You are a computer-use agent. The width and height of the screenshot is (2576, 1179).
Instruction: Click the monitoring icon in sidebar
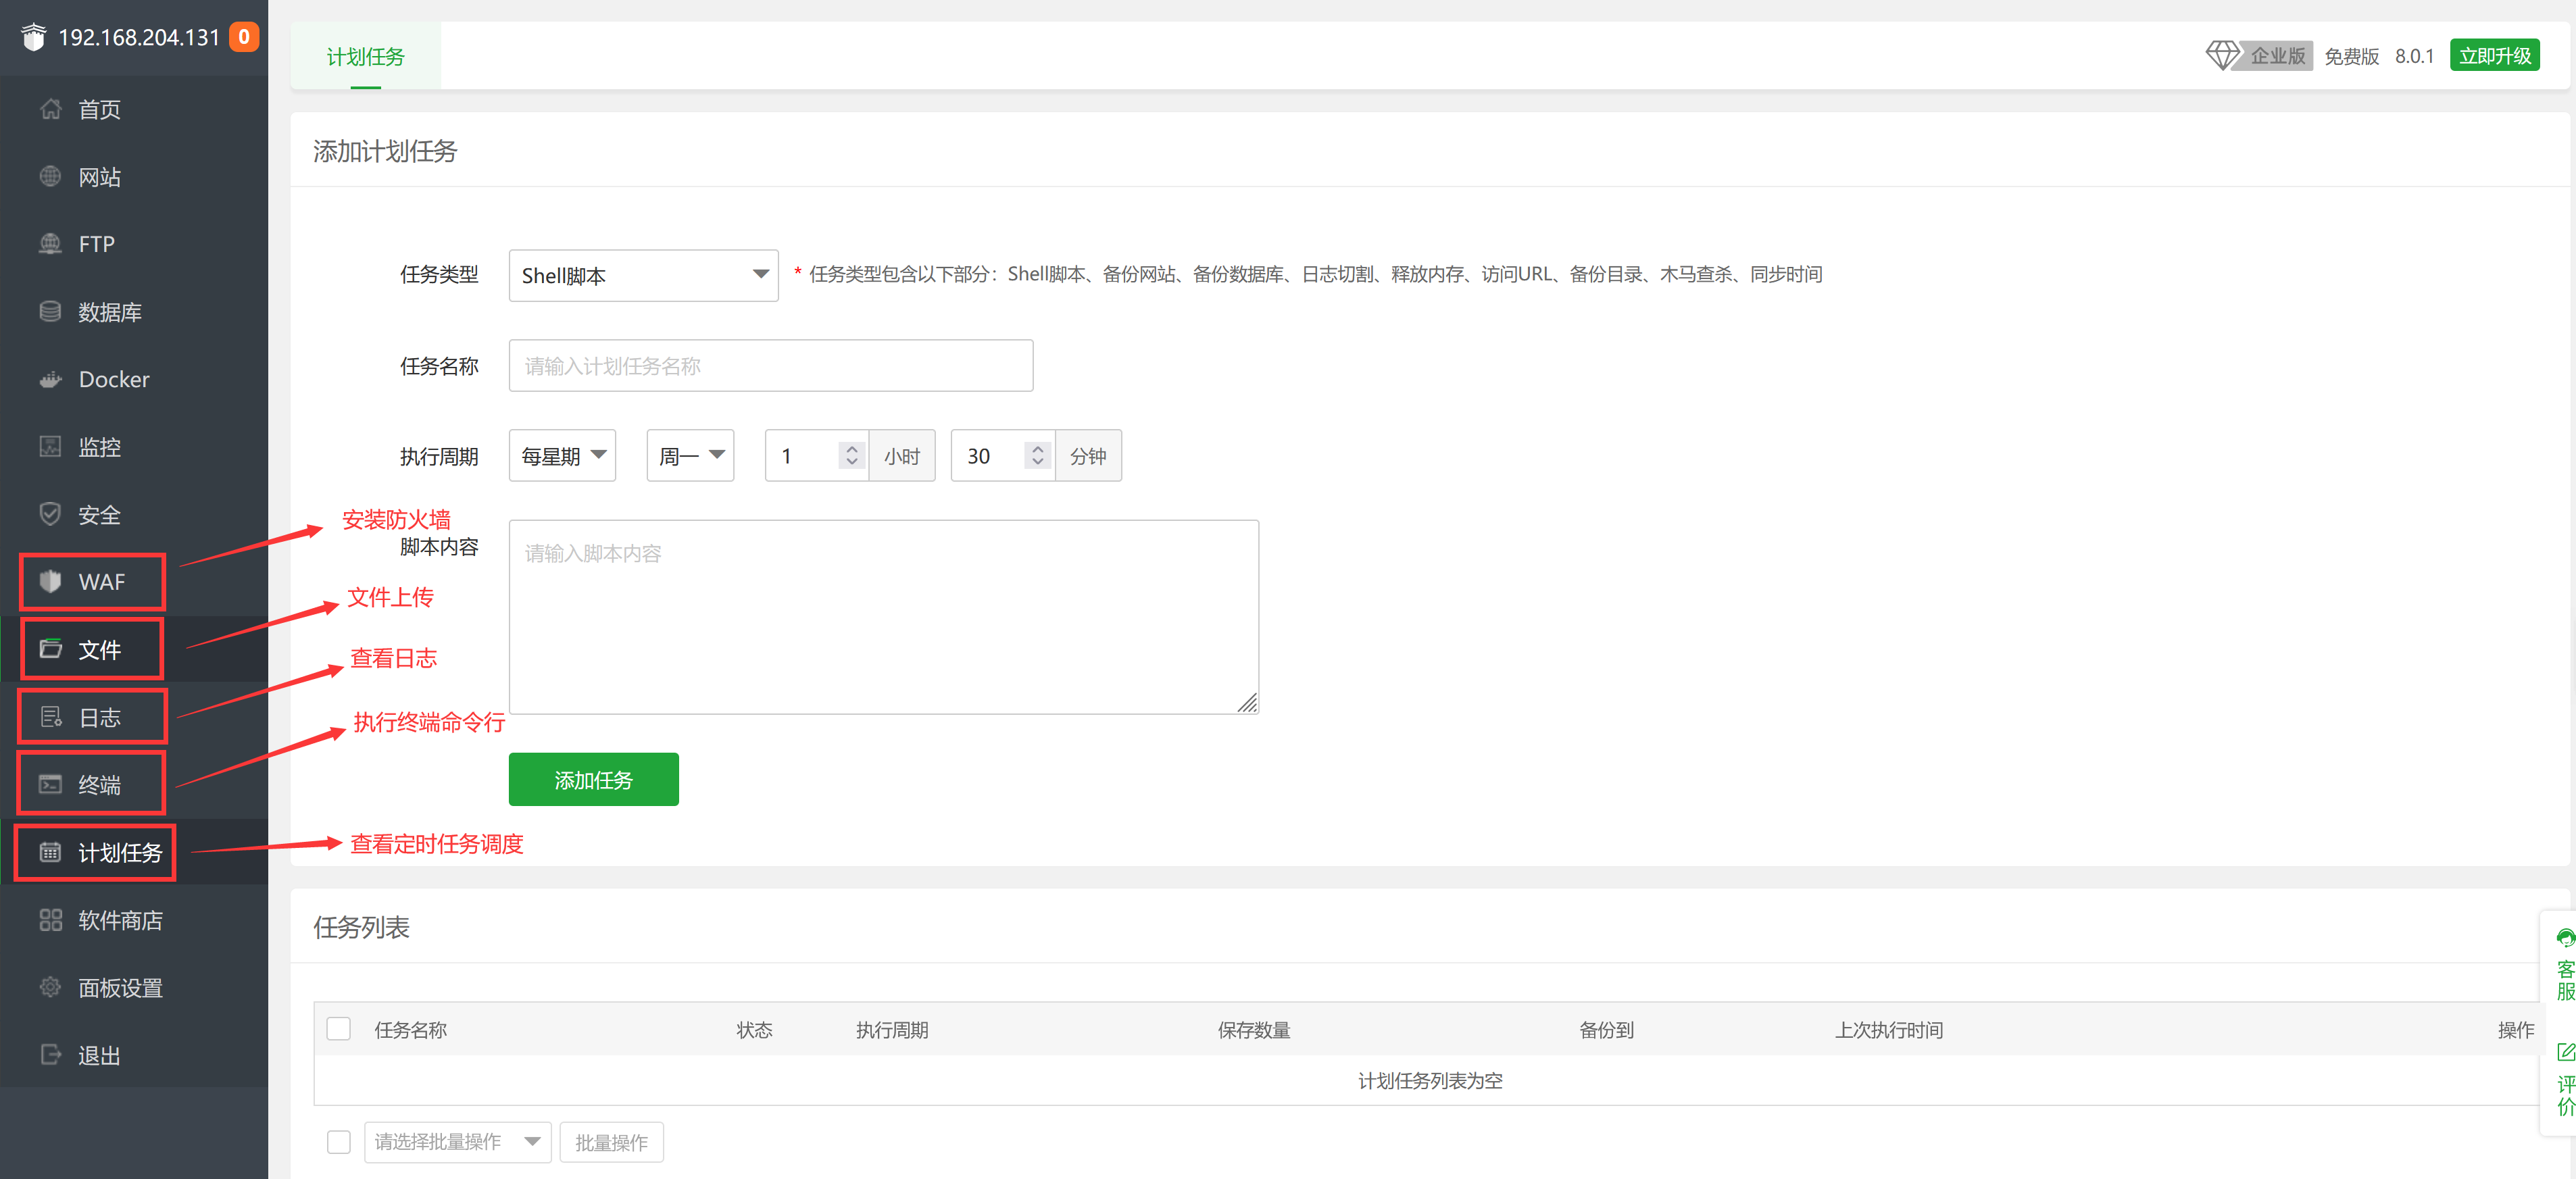tap(50, 447)
